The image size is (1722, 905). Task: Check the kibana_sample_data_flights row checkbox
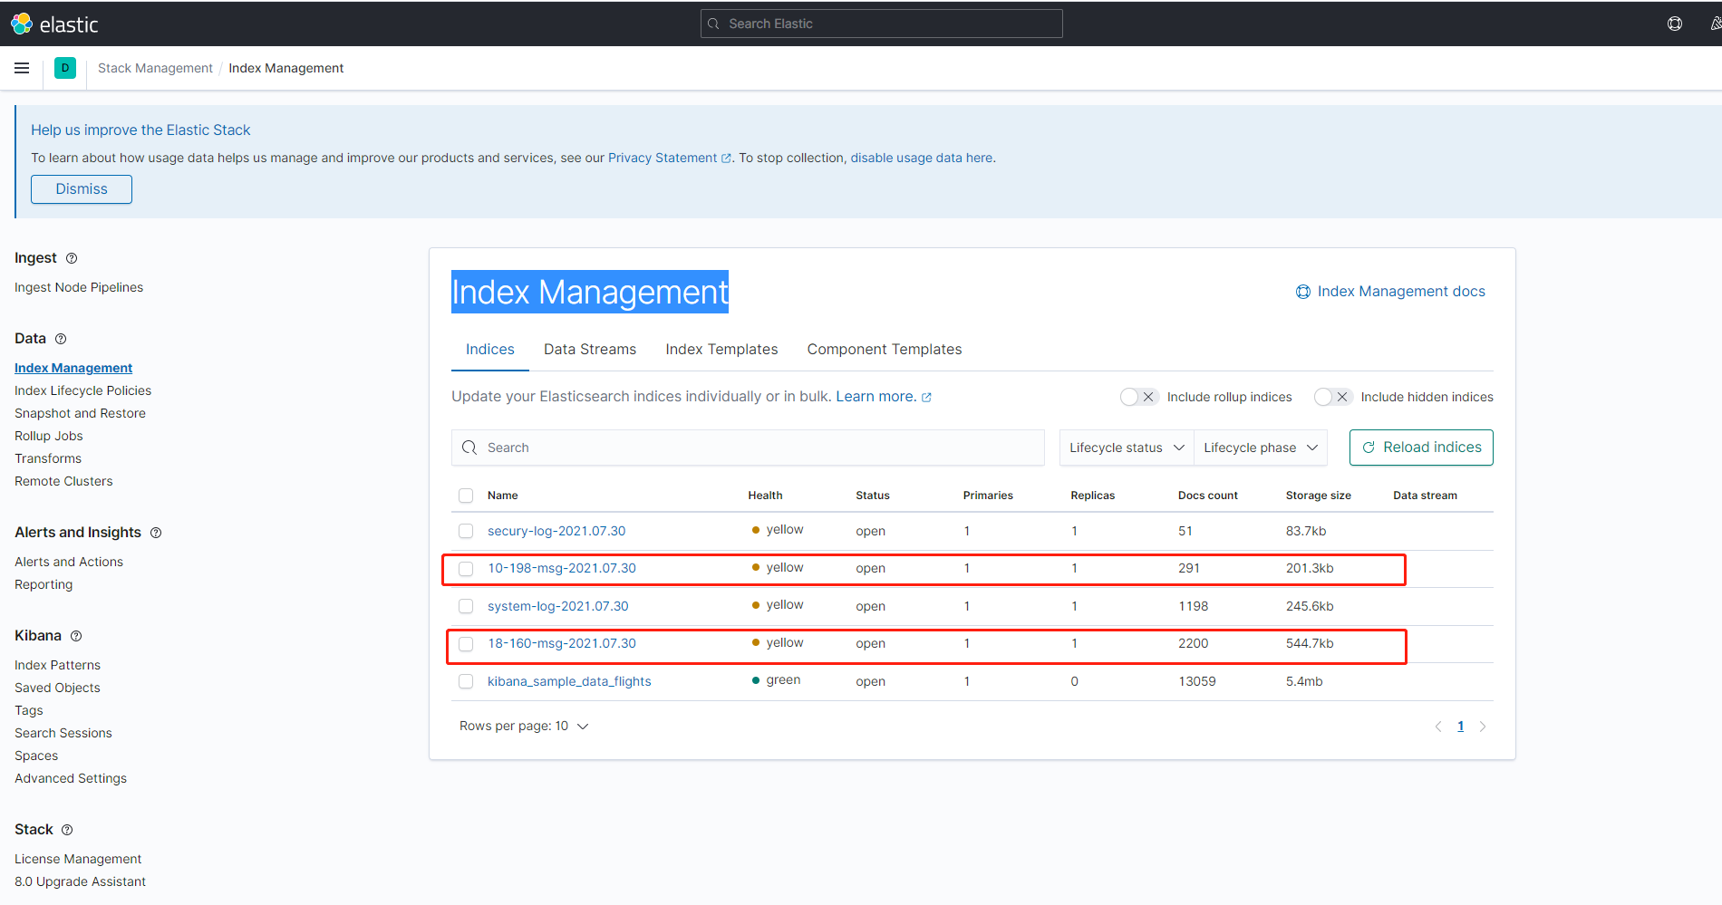[x=466, y=681]
